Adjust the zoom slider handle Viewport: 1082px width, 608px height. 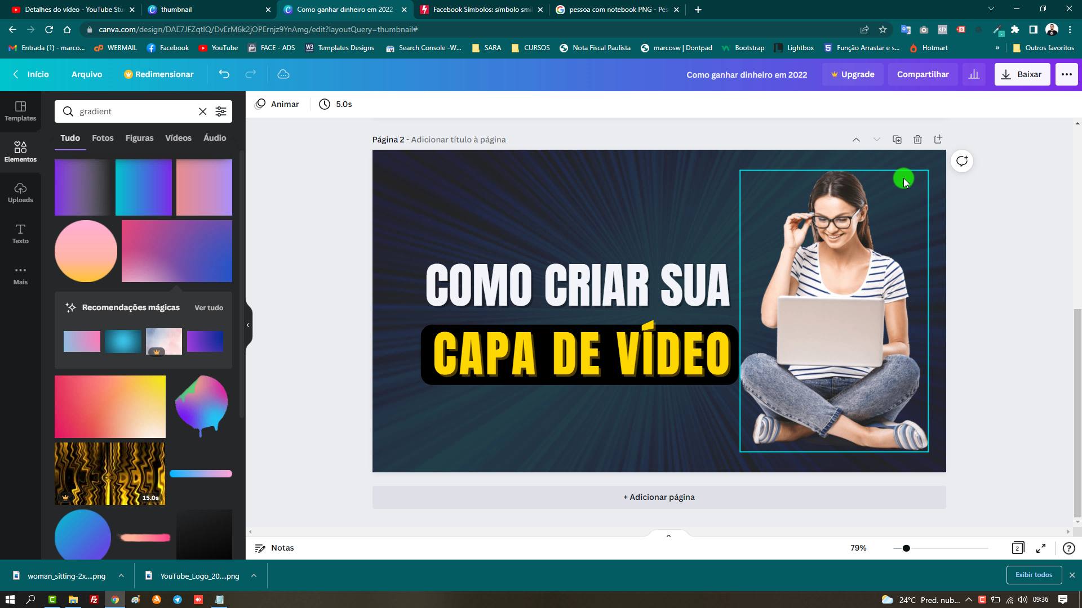(x=906, y=548)
